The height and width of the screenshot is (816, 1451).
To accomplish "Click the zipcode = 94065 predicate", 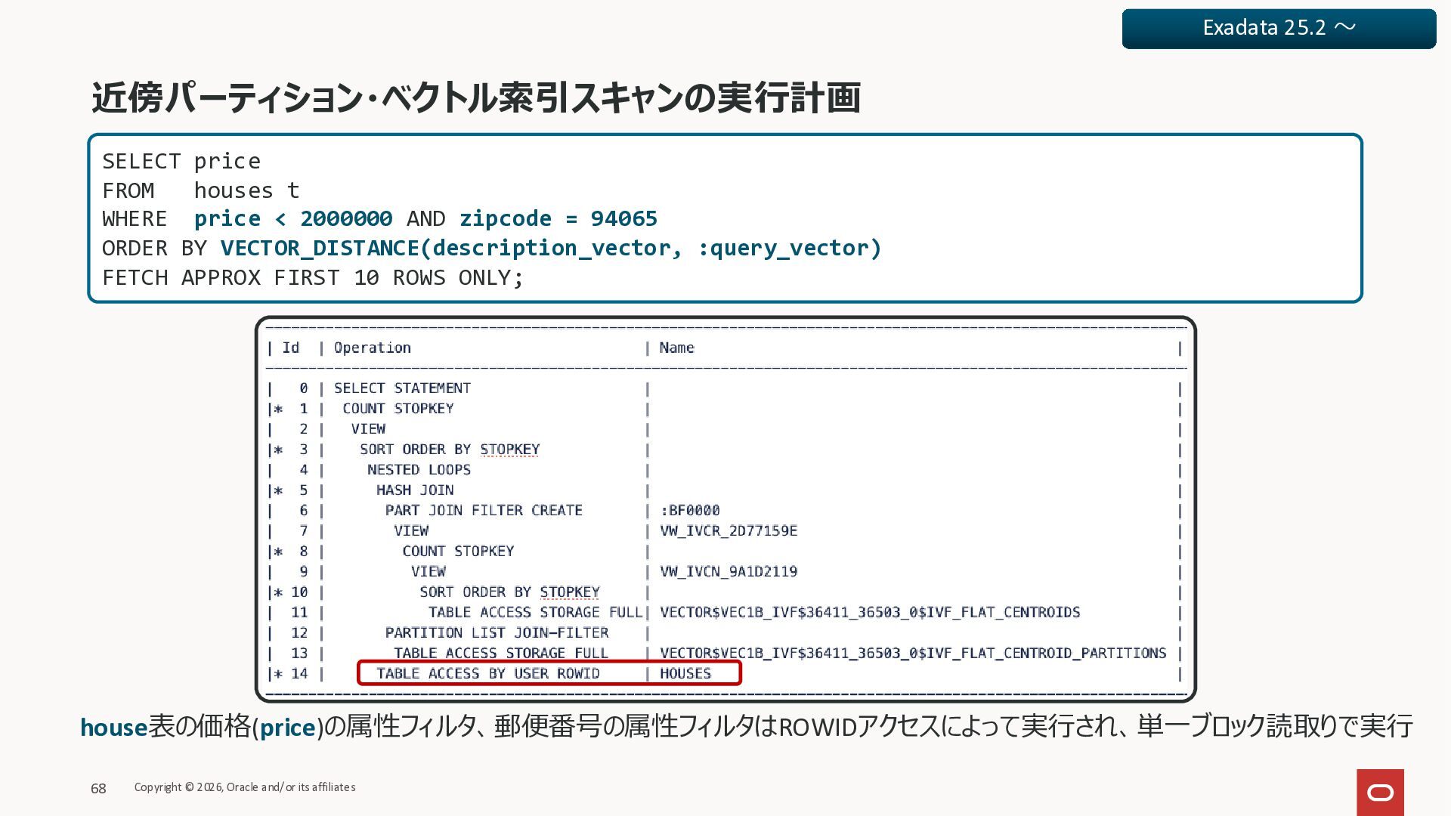I will pos(558,219).
